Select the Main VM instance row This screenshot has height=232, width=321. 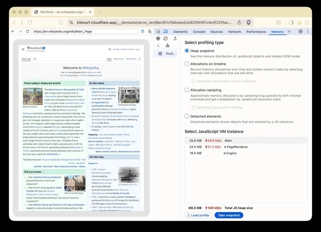[x=246, y=141]
